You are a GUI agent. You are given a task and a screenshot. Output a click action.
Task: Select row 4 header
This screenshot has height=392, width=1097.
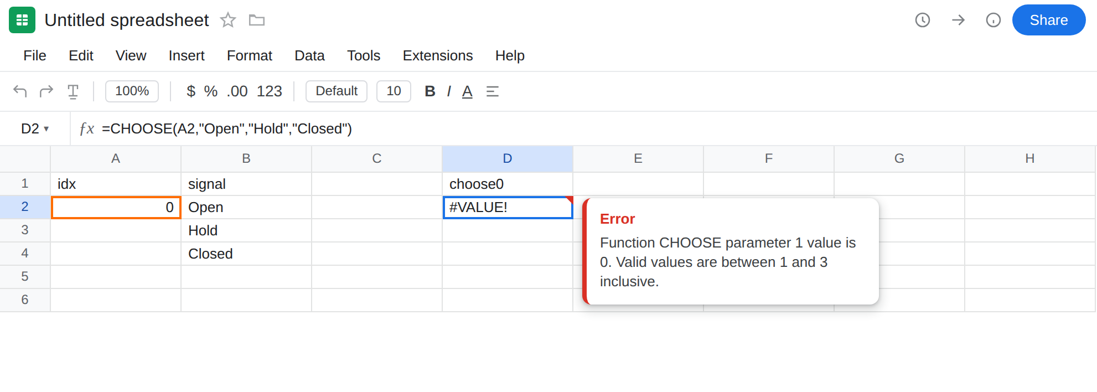[25, 253]
